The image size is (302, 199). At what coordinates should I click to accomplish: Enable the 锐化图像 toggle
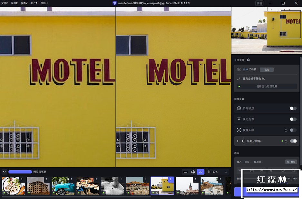coord(293,119)
